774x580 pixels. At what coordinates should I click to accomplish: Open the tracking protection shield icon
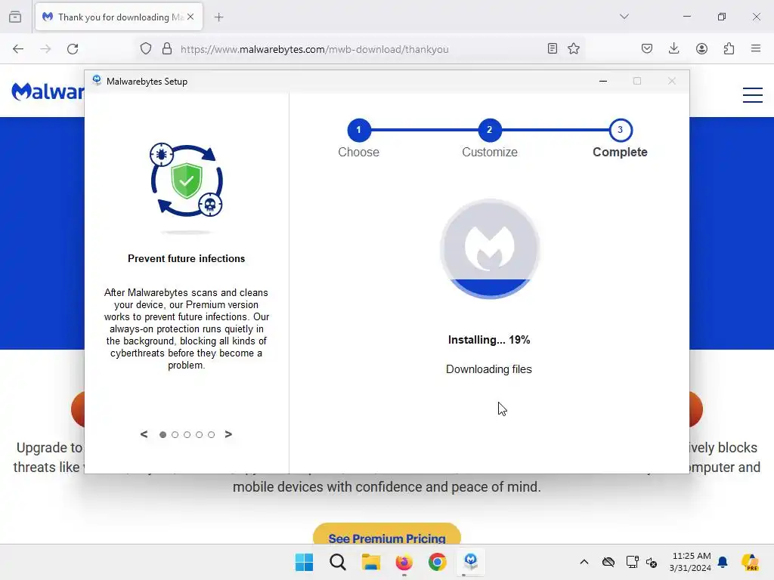coord(146,49)
